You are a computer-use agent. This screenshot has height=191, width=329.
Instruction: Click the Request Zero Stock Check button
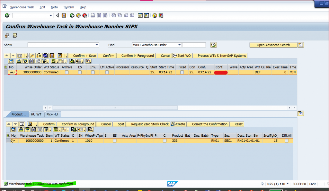click(x=148, y=124)
